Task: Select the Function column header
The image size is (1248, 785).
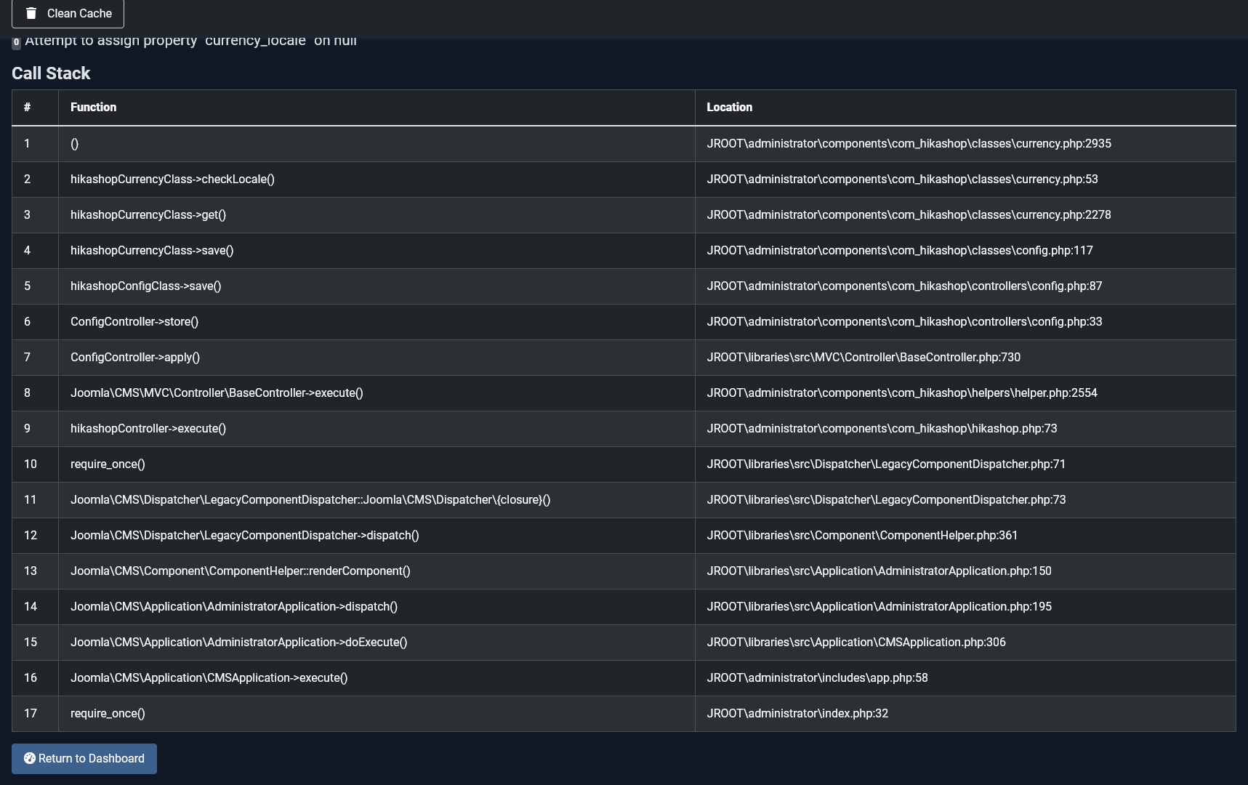Action: (x=93, y=107)
